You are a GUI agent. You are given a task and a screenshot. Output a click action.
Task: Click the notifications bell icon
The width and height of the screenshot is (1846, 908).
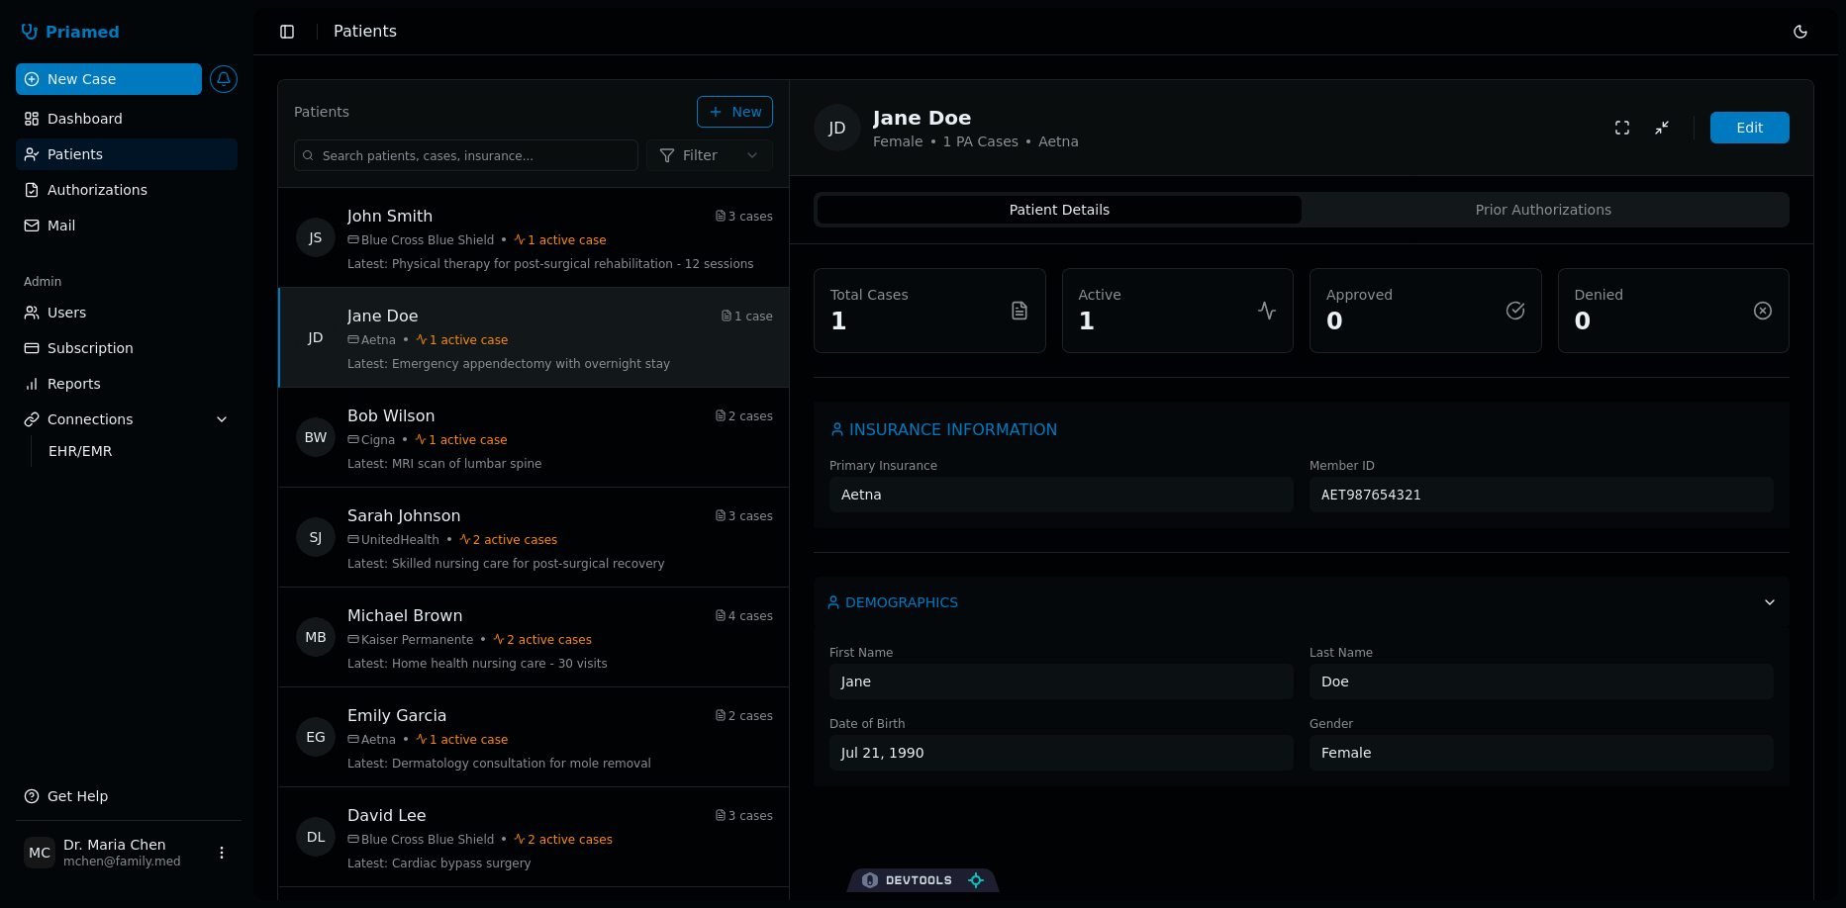pos(224,79)
